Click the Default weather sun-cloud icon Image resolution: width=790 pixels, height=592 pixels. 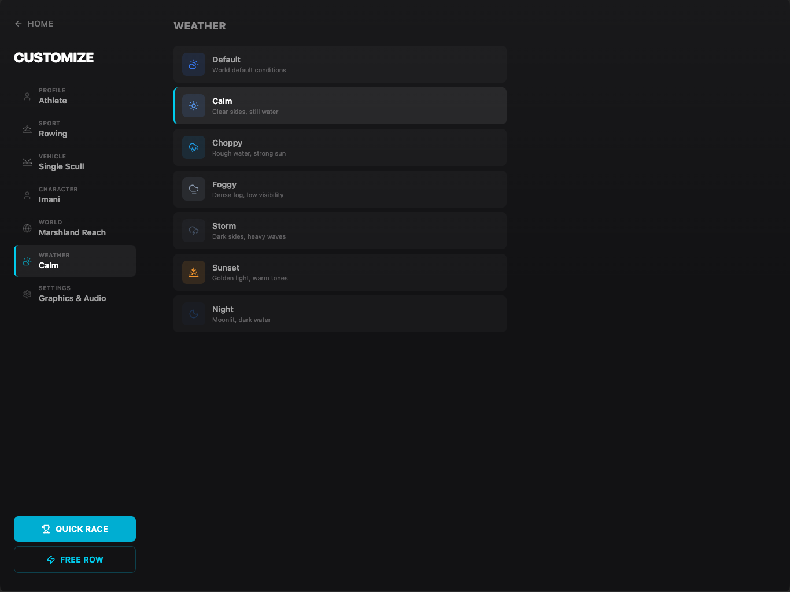tap(194, 64)
